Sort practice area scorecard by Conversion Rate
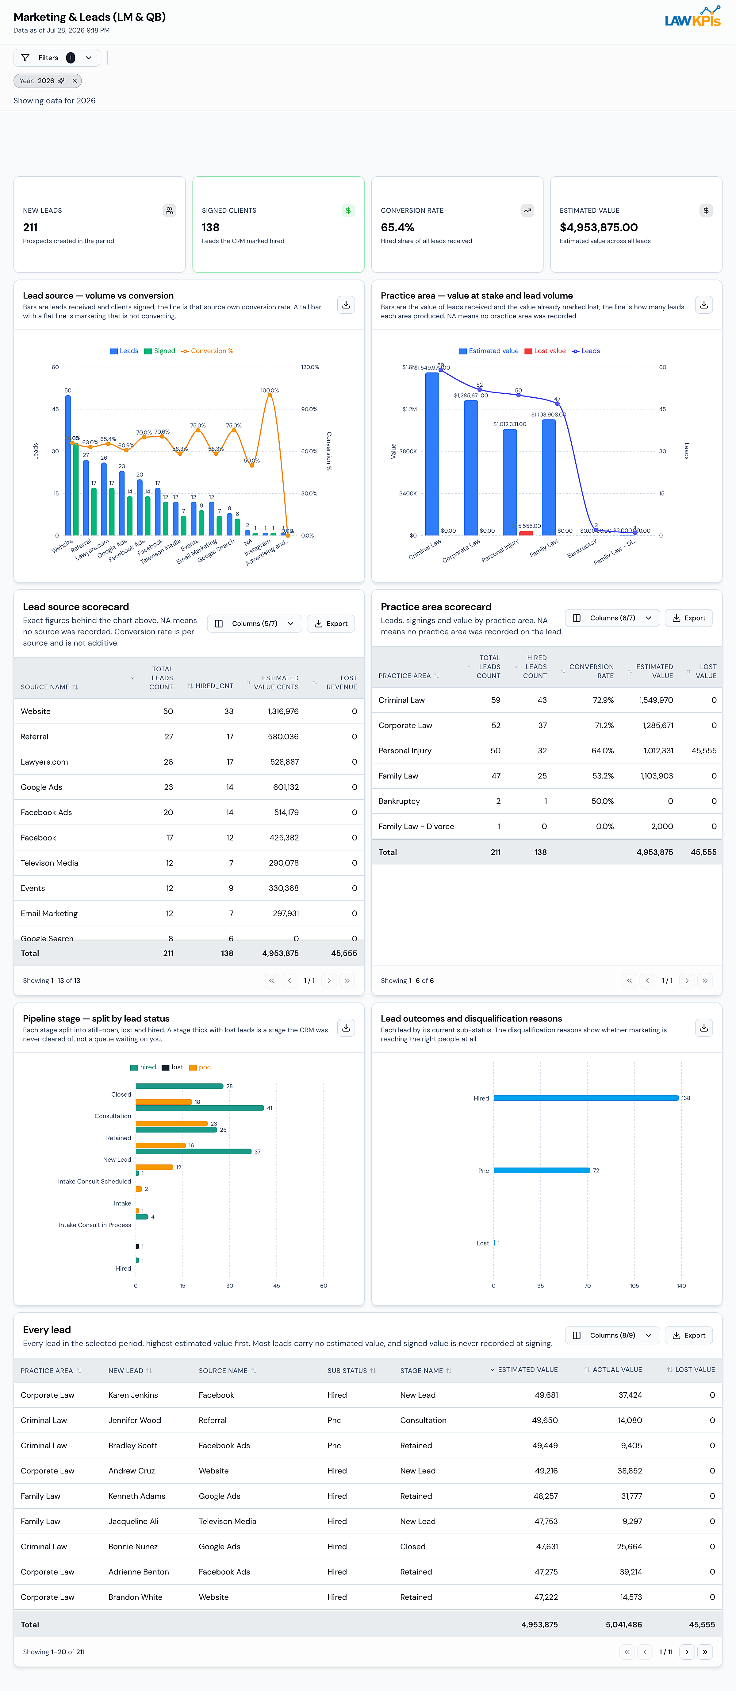Image resolution: width=736 pixels, height=1691 pixels. (x=587, y=672)
